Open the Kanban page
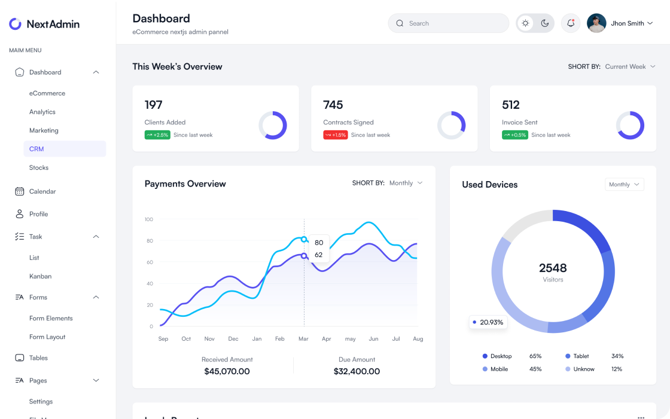The width and height of the screenshot is (670, 419). click(41, 276)
